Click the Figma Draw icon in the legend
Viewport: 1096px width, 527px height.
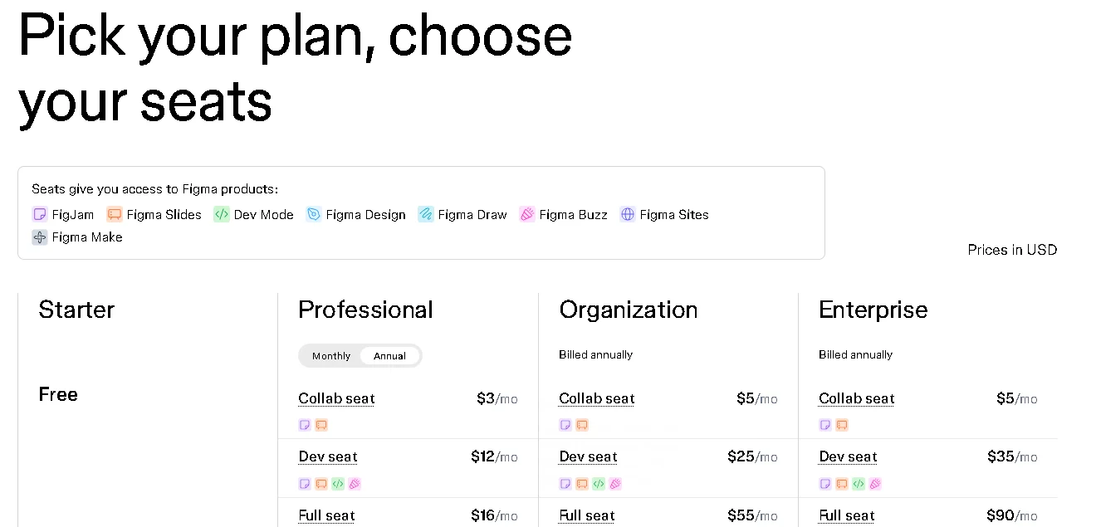pyautogui.click(x=426, y=214)
